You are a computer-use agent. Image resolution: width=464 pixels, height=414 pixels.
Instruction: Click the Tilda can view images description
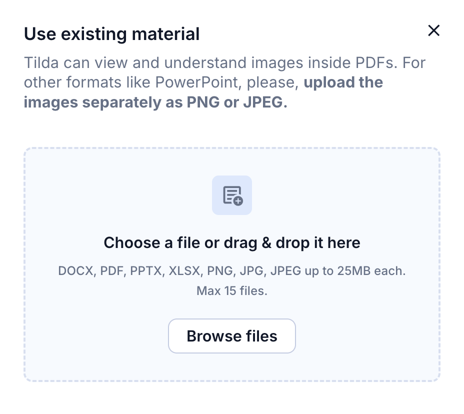[x=224, y=82]
